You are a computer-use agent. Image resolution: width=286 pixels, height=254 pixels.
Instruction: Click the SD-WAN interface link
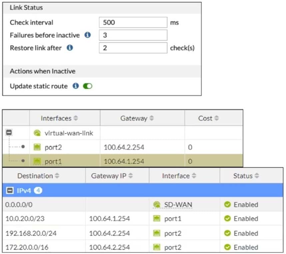(x=178, y=205)
